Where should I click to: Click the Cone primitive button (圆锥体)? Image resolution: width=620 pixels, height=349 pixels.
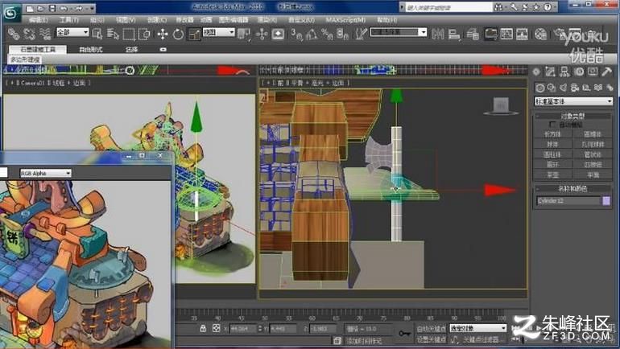click(593, 134)
